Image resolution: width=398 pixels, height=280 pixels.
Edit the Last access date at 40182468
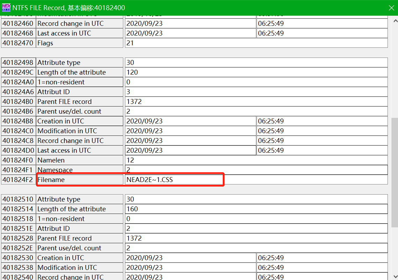[x=190, y=33]
